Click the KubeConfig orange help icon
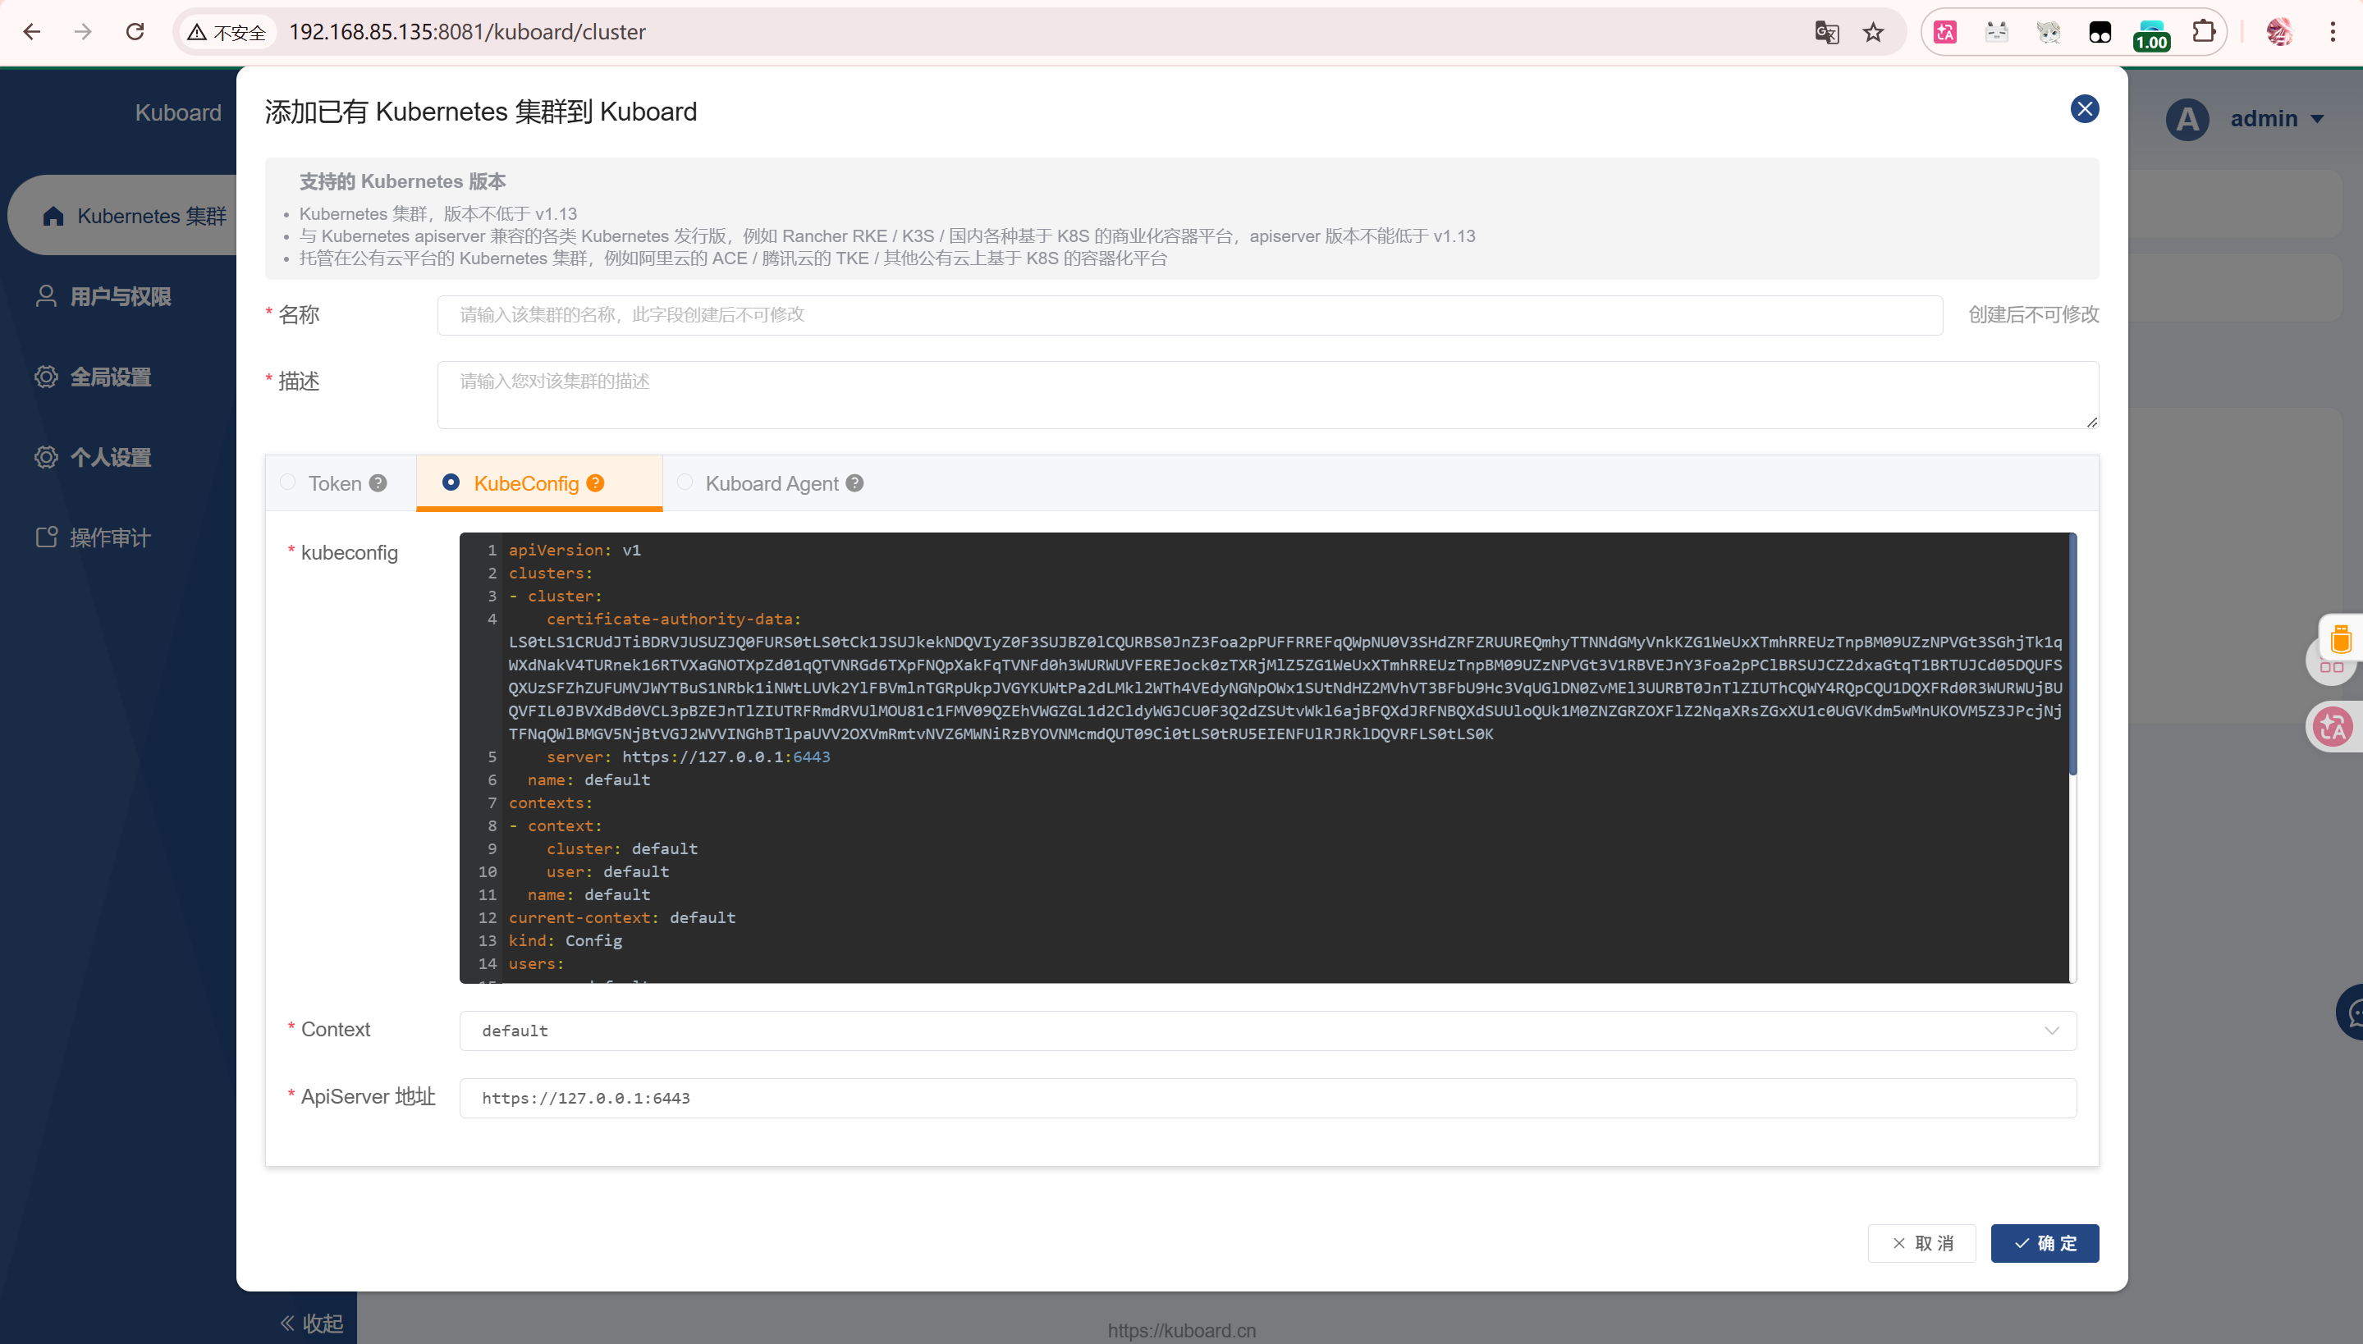Viewport: 2363px width, 1344px height. tap(596, 482)
